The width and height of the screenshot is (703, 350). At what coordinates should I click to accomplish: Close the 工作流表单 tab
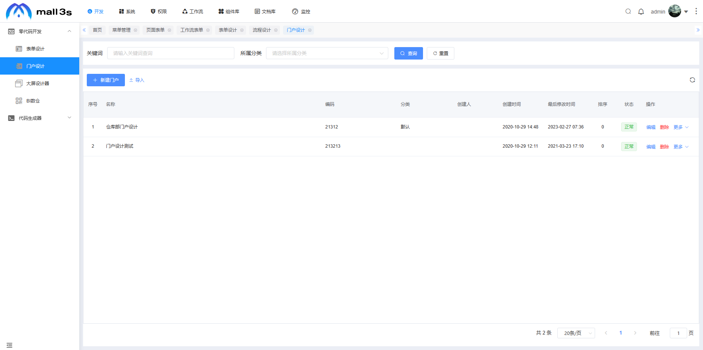(x=208, y=30)
